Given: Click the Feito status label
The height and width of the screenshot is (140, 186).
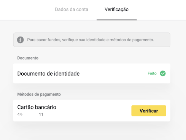Looking at the screenshot, I should [x=152, y=73].
